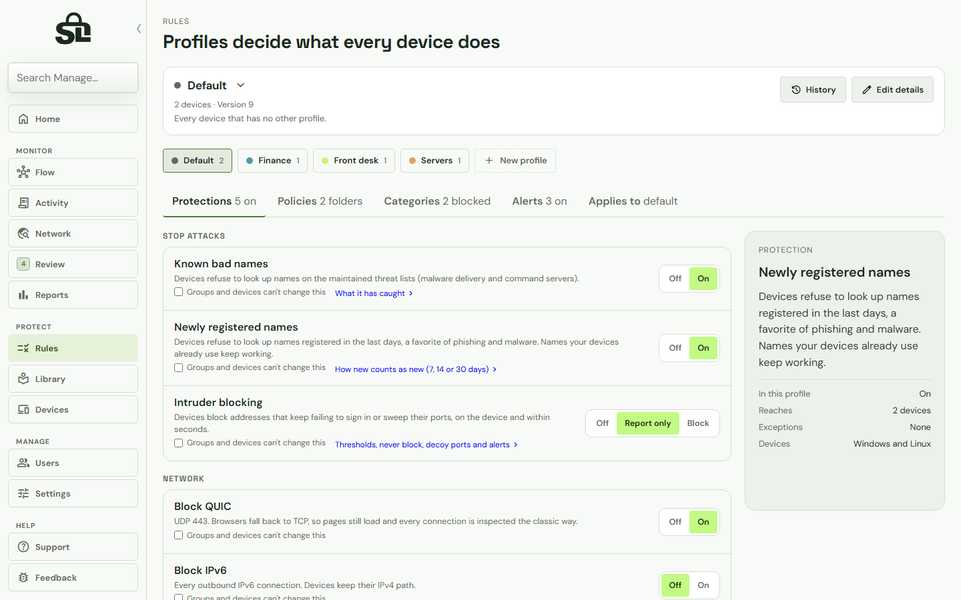Check lock box under Newly registered names
Viewport: 961px width, 600px height.
[179, 367]
